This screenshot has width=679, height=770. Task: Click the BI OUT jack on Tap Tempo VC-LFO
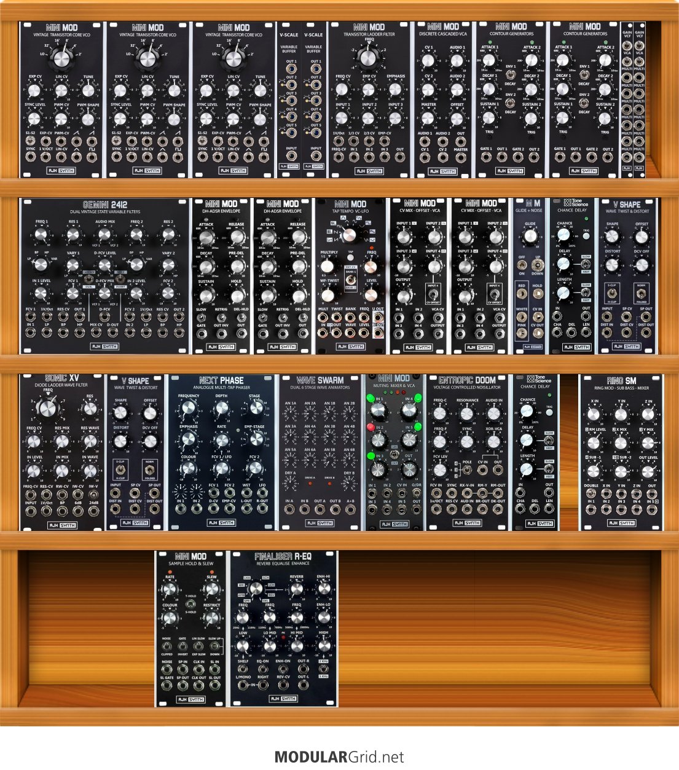(378, 333)
